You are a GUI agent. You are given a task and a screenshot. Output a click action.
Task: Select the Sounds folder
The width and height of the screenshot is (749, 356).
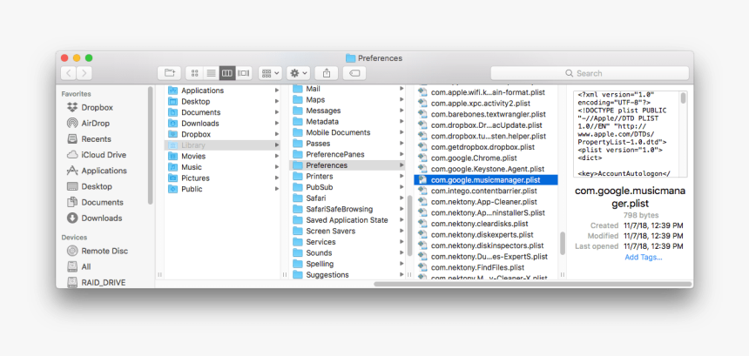click(x=348, y=253)
